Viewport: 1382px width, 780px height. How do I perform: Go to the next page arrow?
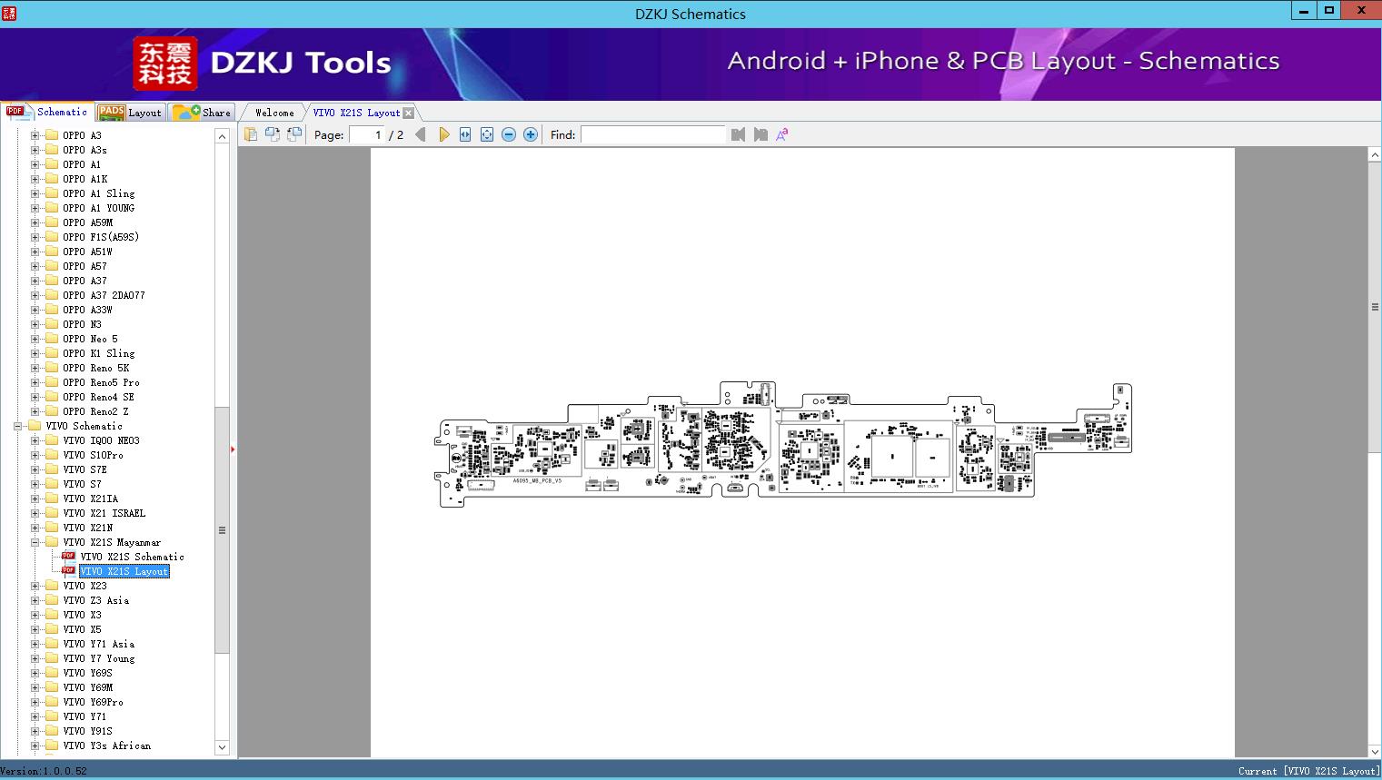tap(443, 134)
